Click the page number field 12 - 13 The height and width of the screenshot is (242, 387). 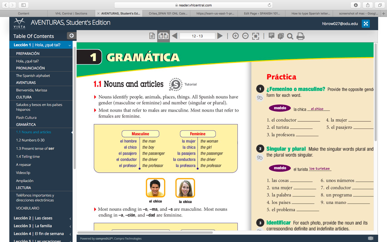tap(197, 36)
